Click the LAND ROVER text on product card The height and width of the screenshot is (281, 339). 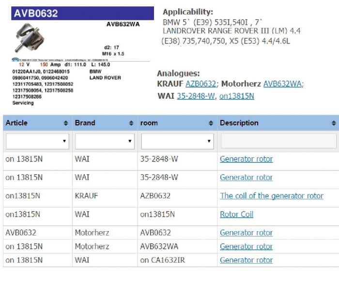click(105, 78)
